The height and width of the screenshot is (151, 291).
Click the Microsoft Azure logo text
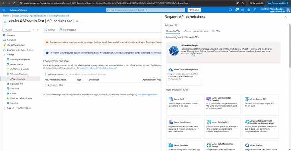(x=19, y=10)
